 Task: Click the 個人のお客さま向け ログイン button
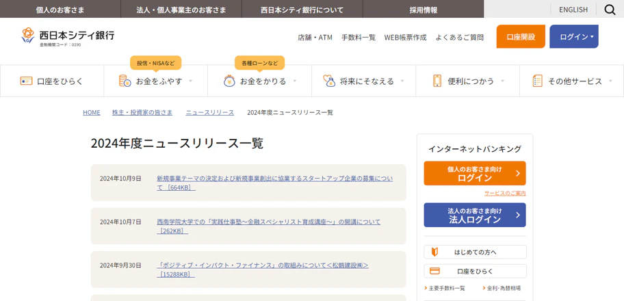coord(474,173)
